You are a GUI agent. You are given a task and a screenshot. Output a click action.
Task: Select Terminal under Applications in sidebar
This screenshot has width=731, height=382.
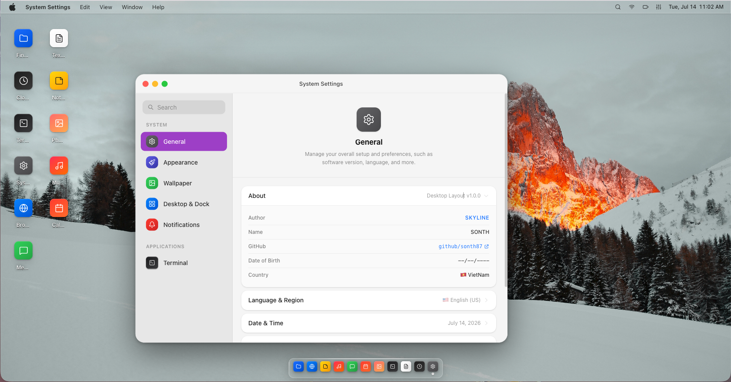pyautogui.click(x=184, y=263)
